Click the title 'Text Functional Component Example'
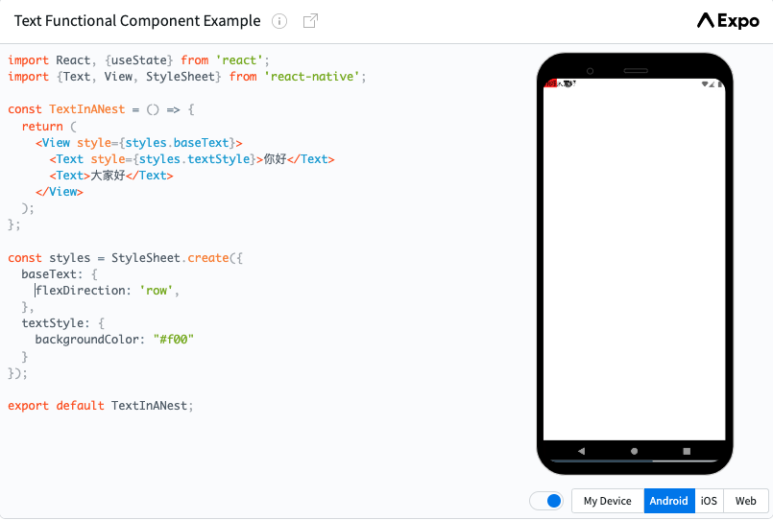 click(x=137, y=21)
